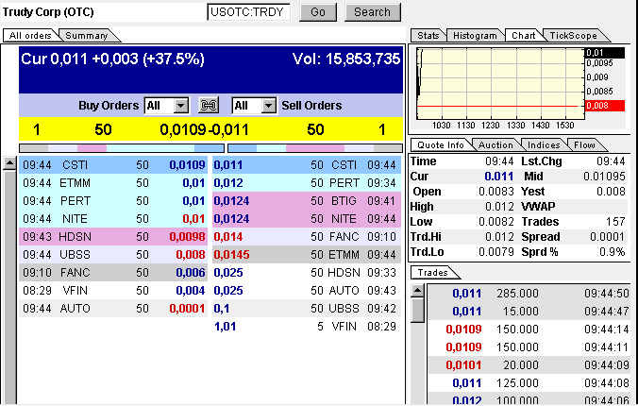Click the Cur 0,011 +0,003 header text
The image size is (638, 406).
point(112,59)
